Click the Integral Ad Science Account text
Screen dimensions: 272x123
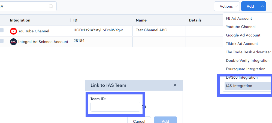coord(43,42)
